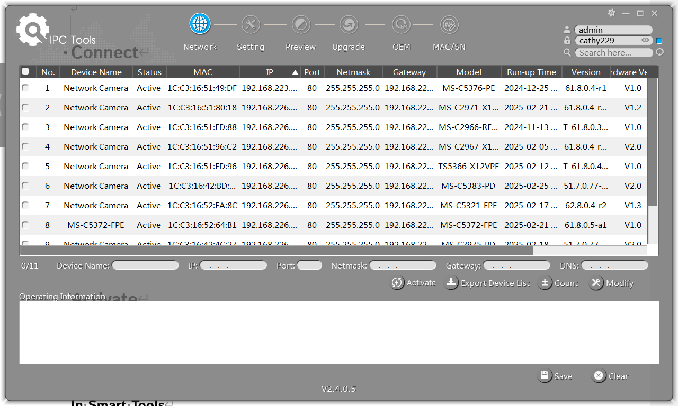678x406 pixels.
Task: Sort by the Model column header
Action: click(x=469, y=72)
